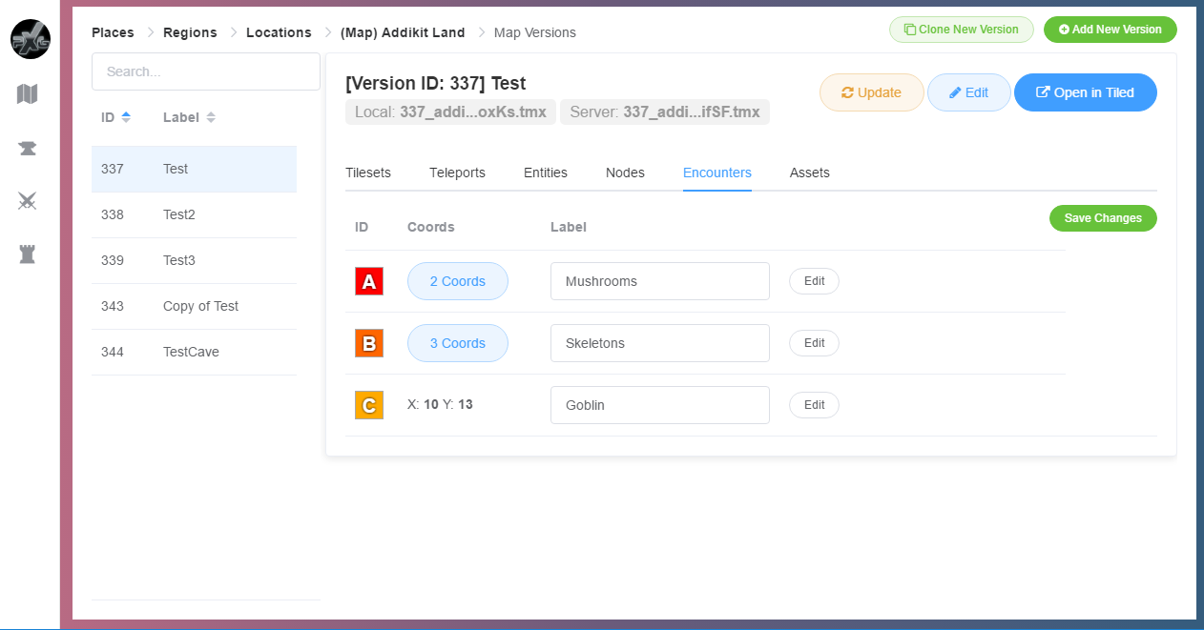Image resolution: width=1204 pixels, height=630 pixels.
Task: Click the yellow C encounter swatch
Action: point(369,405)
